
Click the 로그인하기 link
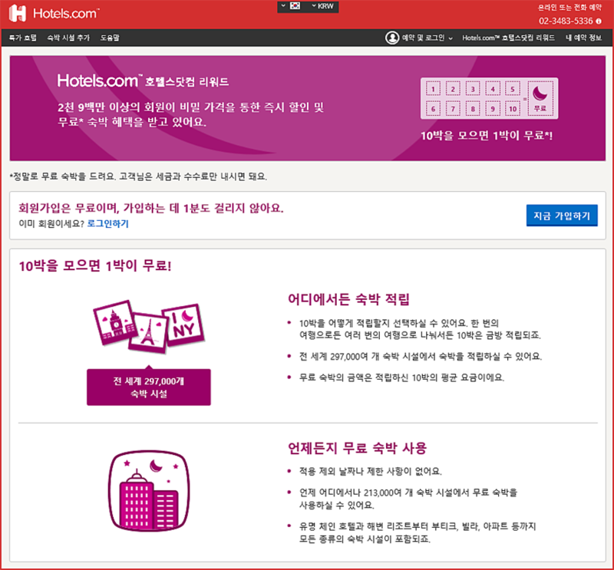tap(107, 223)
